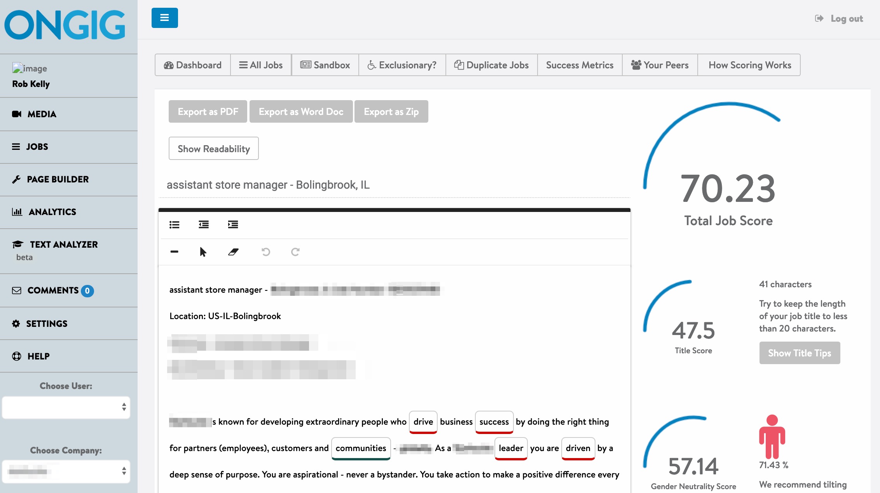Click the decrease indent icon
The height and width of the screenshot is (493, 880).
(x=204, y=224)
